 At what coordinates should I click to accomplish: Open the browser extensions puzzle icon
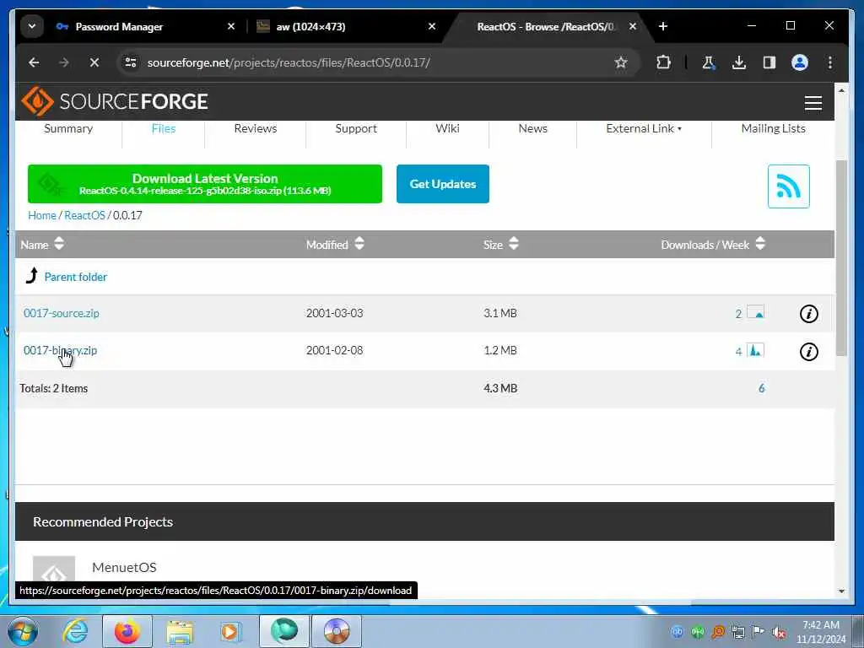point(663,62)
